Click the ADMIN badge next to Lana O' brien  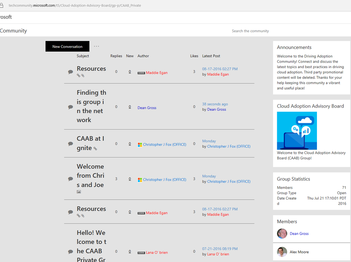(x=141, y=253)
